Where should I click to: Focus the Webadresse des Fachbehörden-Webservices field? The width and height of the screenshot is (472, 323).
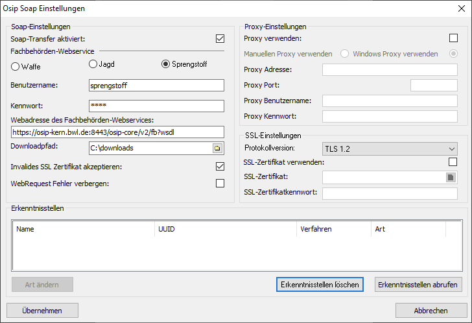click(117, 132)
